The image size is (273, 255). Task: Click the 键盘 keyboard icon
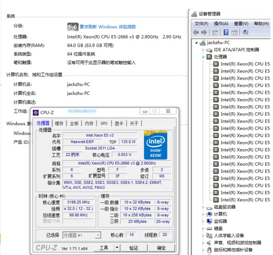[209, 229]
